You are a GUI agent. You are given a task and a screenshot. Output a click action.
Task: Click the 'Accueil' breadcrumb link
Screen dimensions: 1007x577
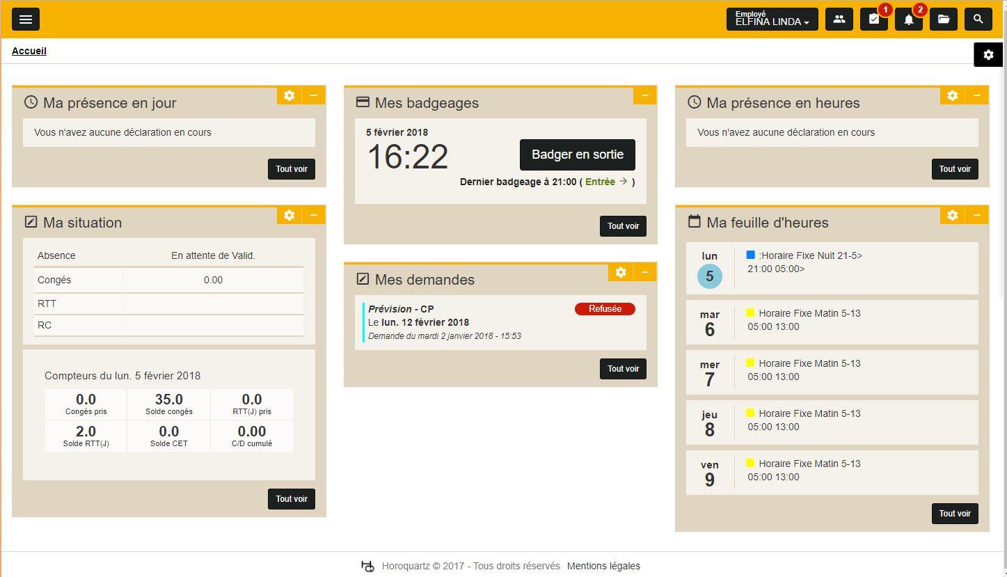coord(29,50)
